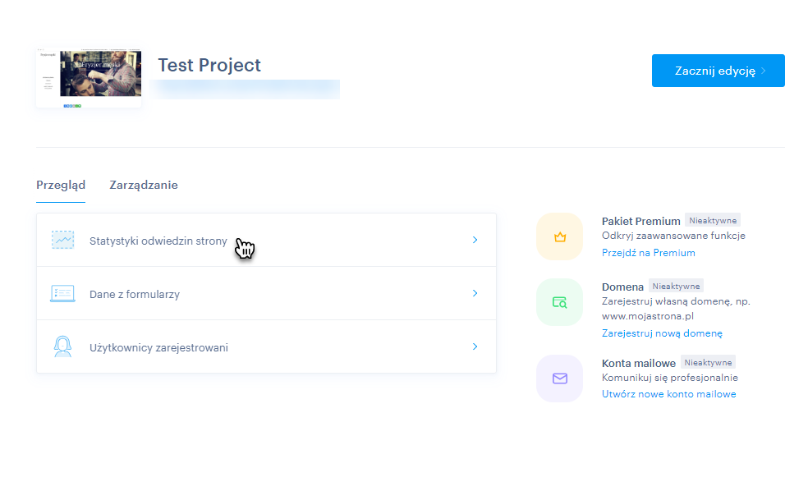Viewport: 808px width, 491px height.
Task: Click the Test Project title
Action: pyautogui.click(x=209, y=66)
